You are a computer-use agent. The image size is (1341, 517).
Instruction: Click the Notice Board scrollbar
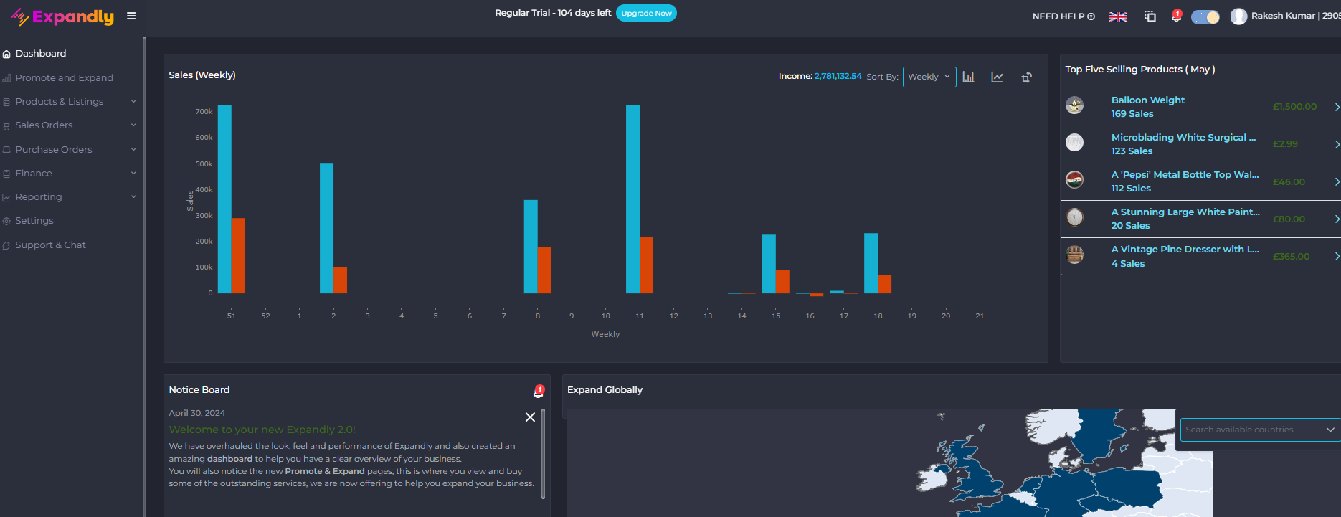click(x=543, y=453)
